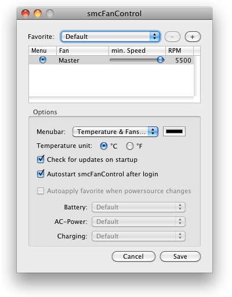
Task: Select the Master fan menu radio button
Action: coord(43,60)
